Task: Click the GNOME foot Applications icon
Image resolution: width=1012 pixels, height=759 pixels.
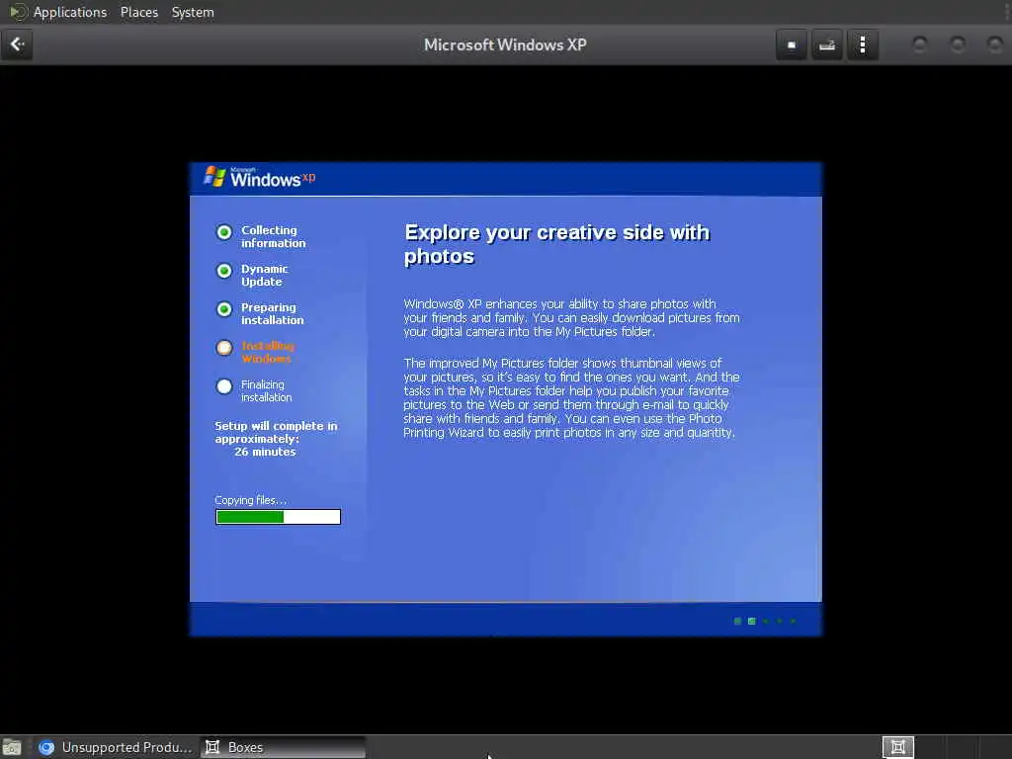Action: 17,12
